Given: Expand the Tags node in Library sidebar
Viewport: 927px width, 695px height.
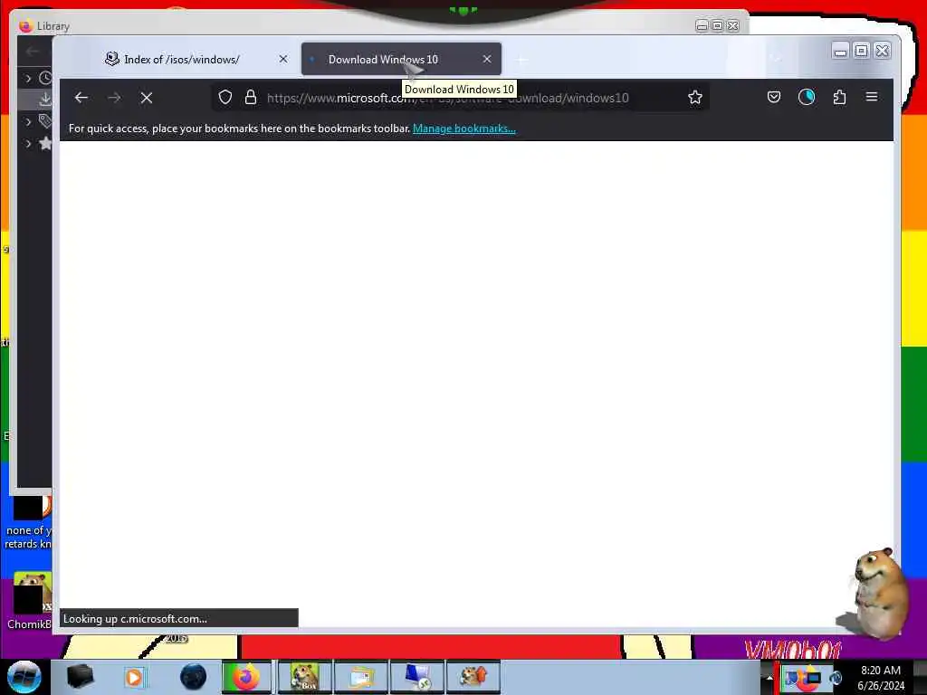Looking at the screenshot, I should tap(28, 122).
